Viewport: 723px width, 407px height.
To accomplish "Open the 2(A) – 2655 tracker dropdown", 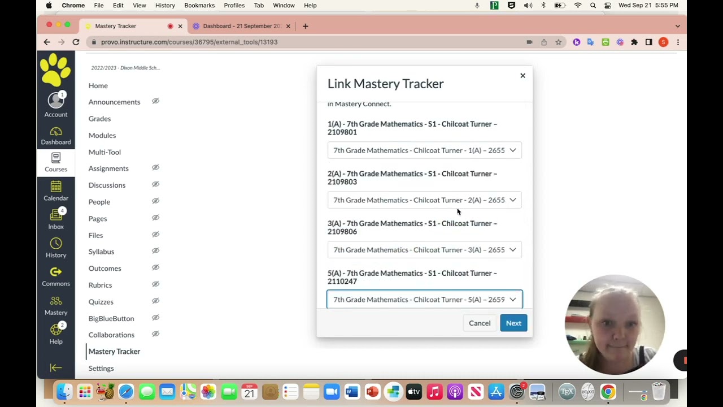I will 425,200.
